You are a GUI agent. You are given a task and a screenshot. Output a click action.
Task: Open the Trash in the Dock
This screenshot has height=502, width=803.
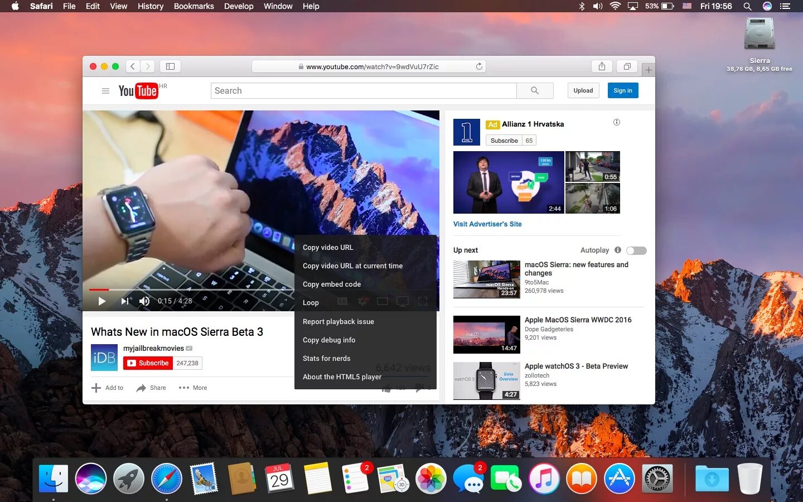tap(749, 479)
